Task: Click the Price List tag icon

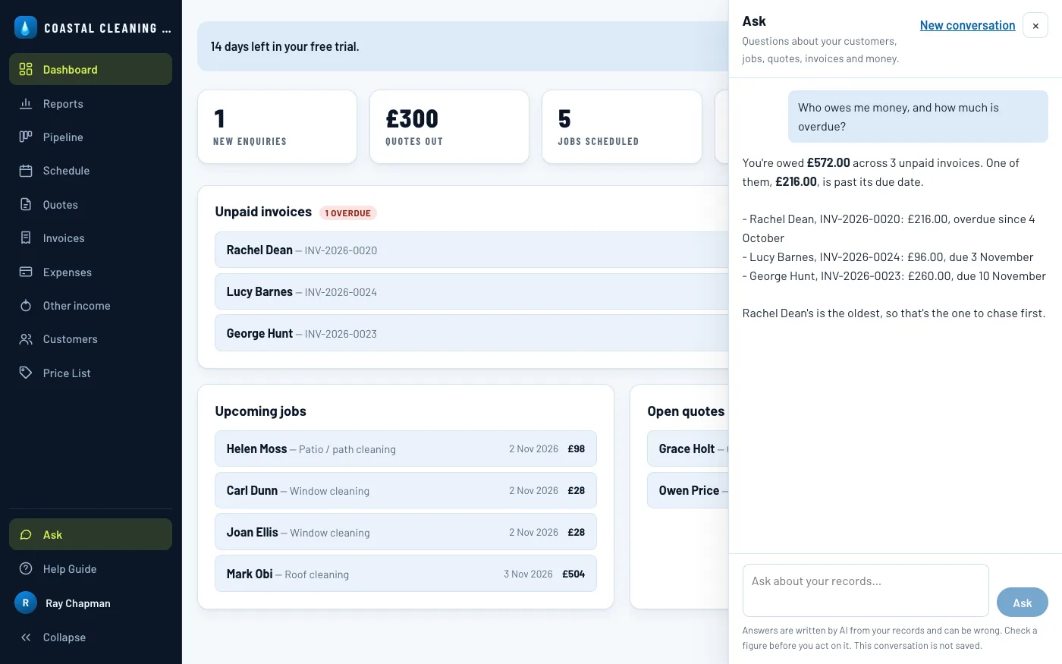Action: pyautogui.click(x=26, y=373)
